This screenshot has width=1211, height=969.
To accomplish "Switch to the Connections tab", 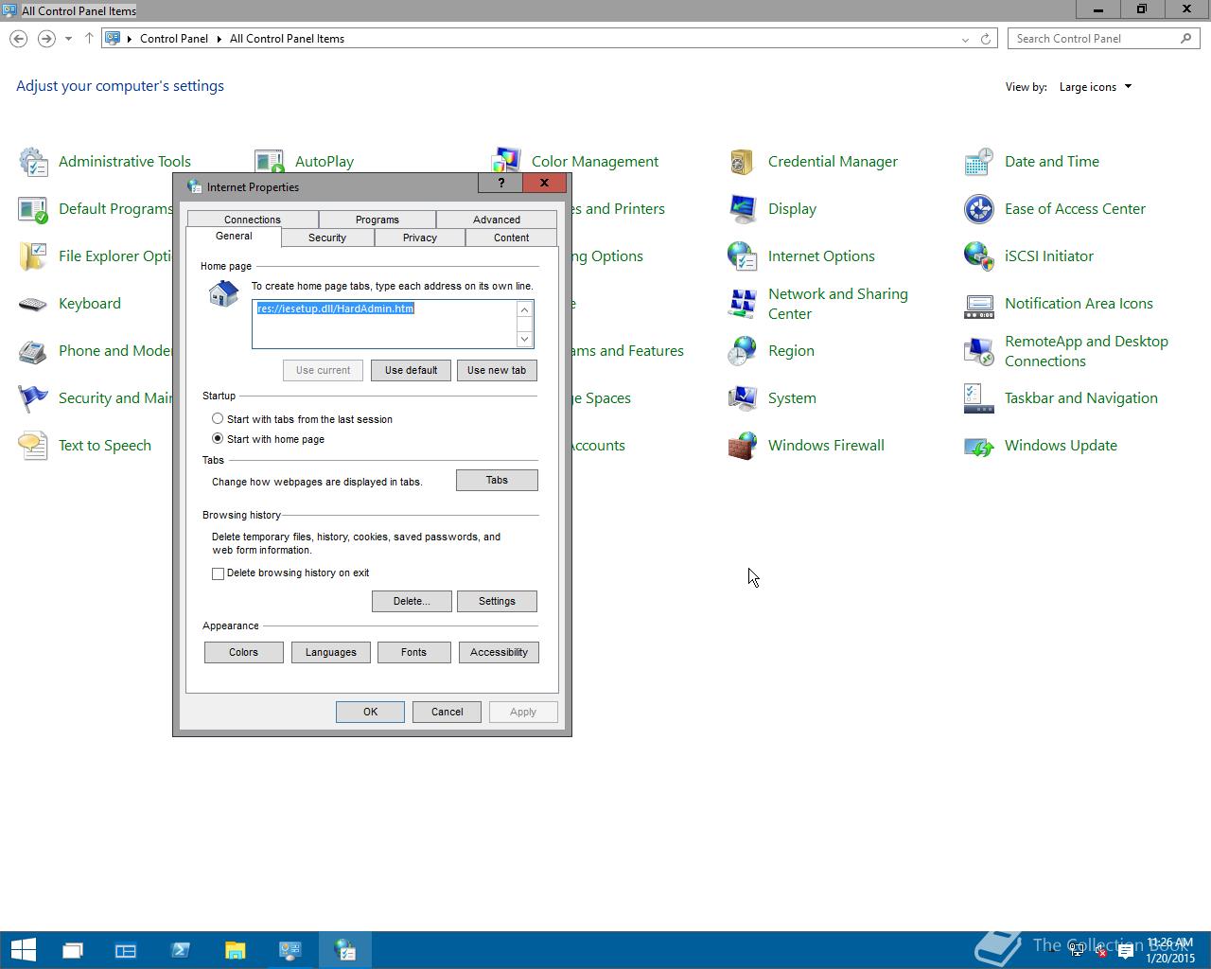I will 253,220.
